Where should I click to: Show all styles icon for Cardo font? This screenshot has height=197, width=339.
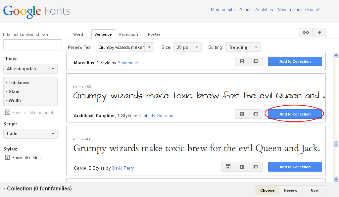click(228, 167)
